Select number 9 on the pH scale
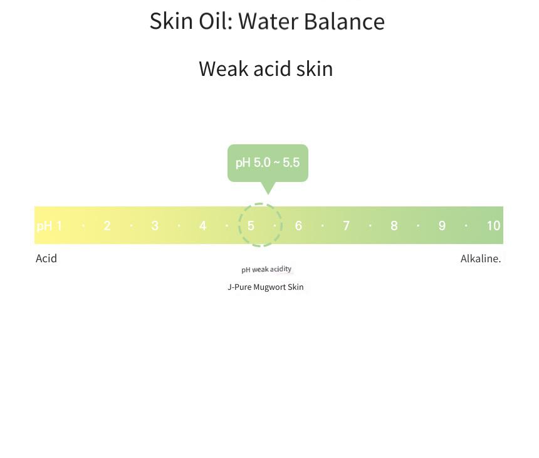Viewport: 539px width, 458px height. (x=442, y=226)
